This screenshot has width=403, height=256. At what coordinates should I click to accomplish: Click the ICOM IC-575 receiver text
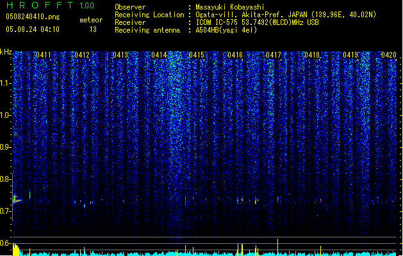(258, 22)
